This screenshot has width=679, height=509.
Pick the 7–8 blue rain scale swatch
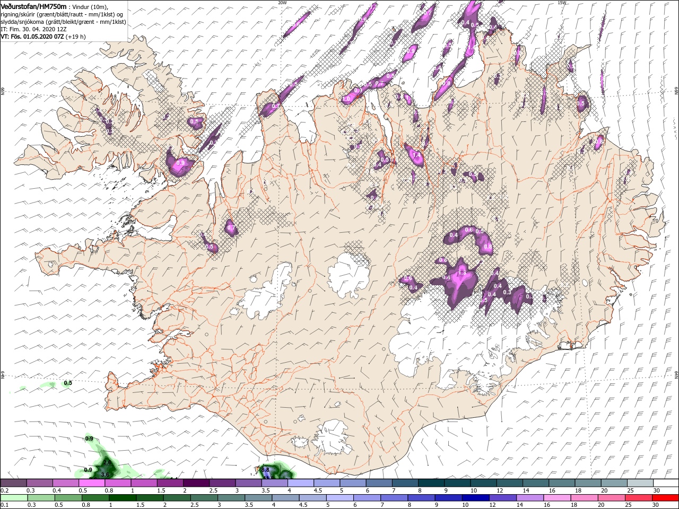(393, 497)
